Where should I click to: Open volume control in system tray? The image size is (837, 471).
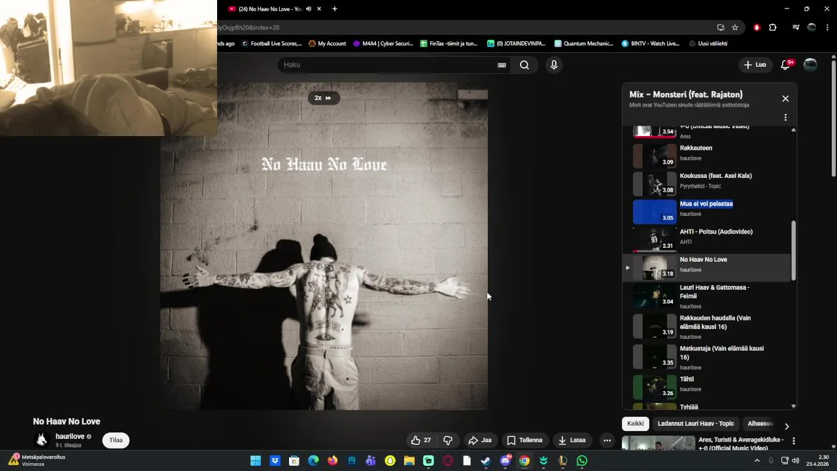tap(795, 461)
